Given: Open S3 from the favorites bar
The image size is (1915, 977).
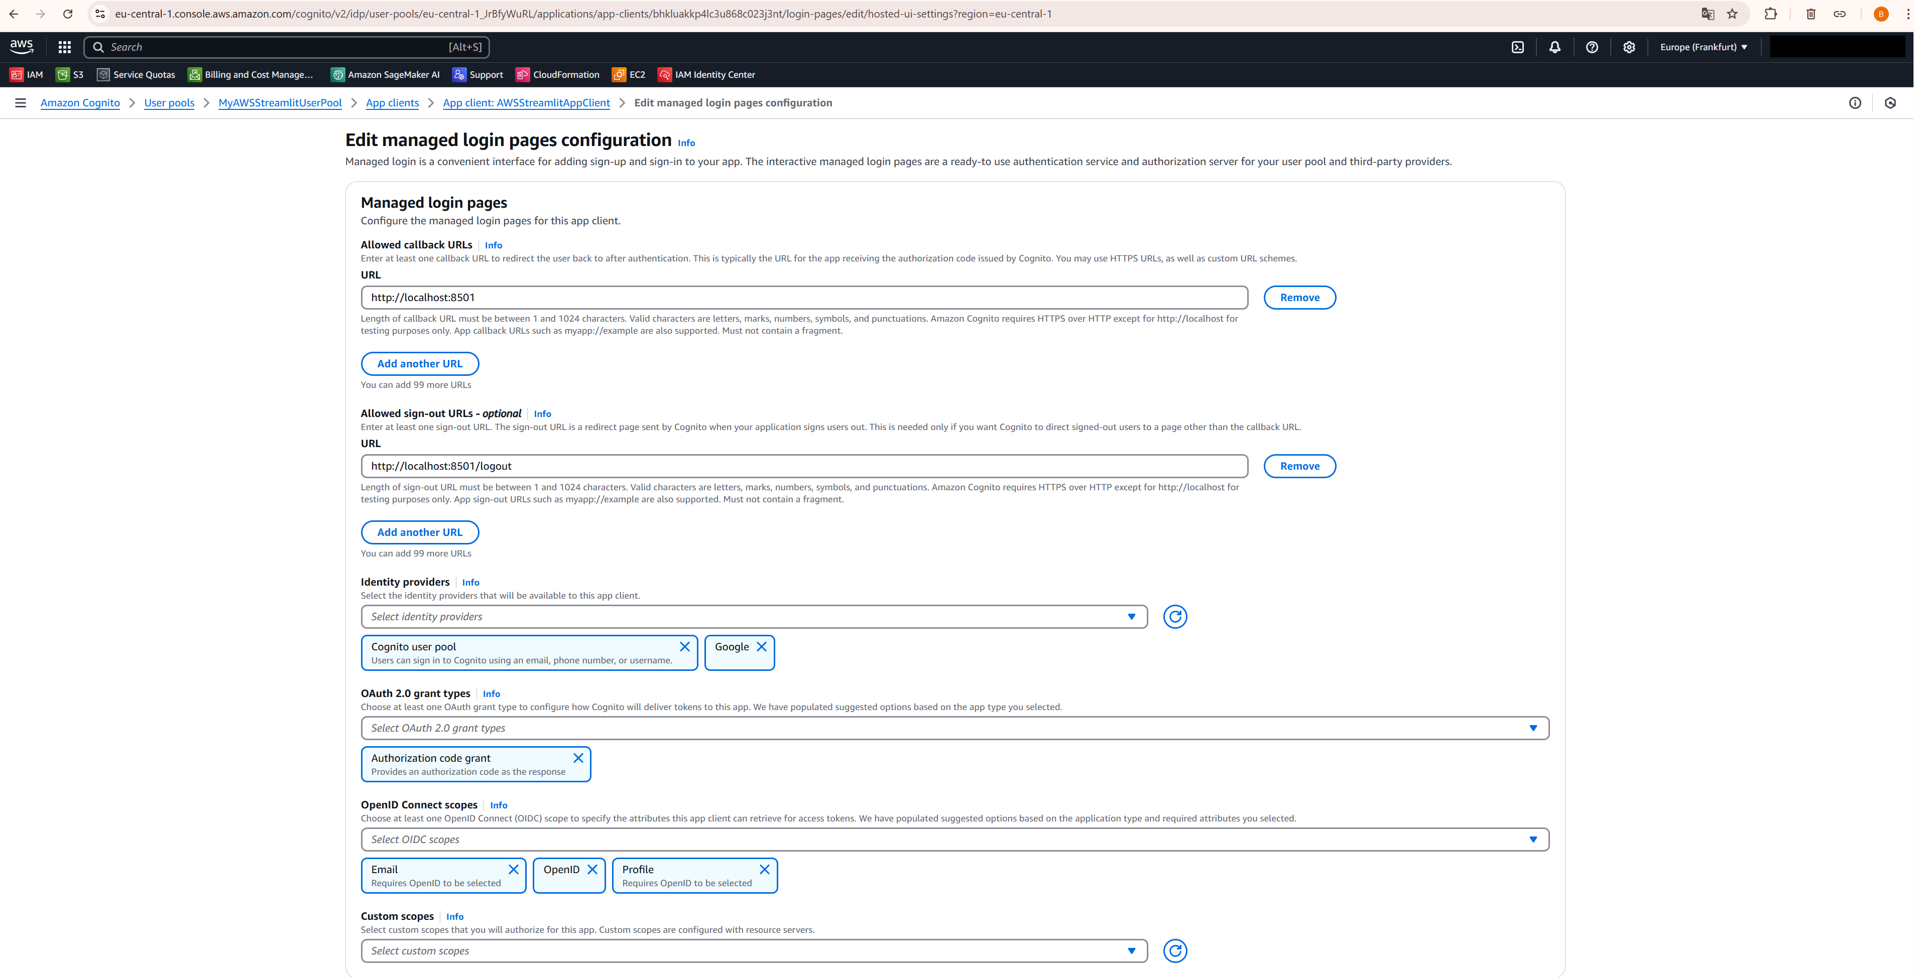Looking at the screenshot, I should coord(70,74).
